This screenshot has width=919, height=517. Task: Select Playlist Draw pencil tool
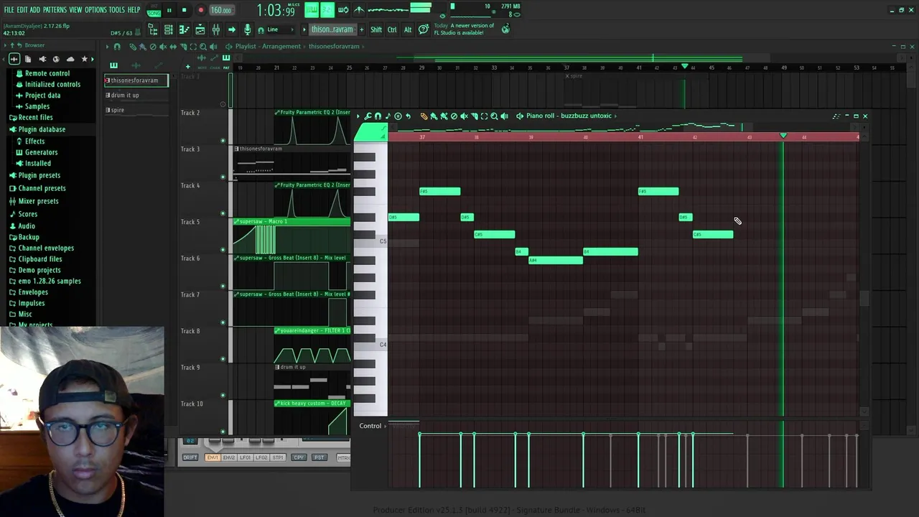click(x=132, y=46)
